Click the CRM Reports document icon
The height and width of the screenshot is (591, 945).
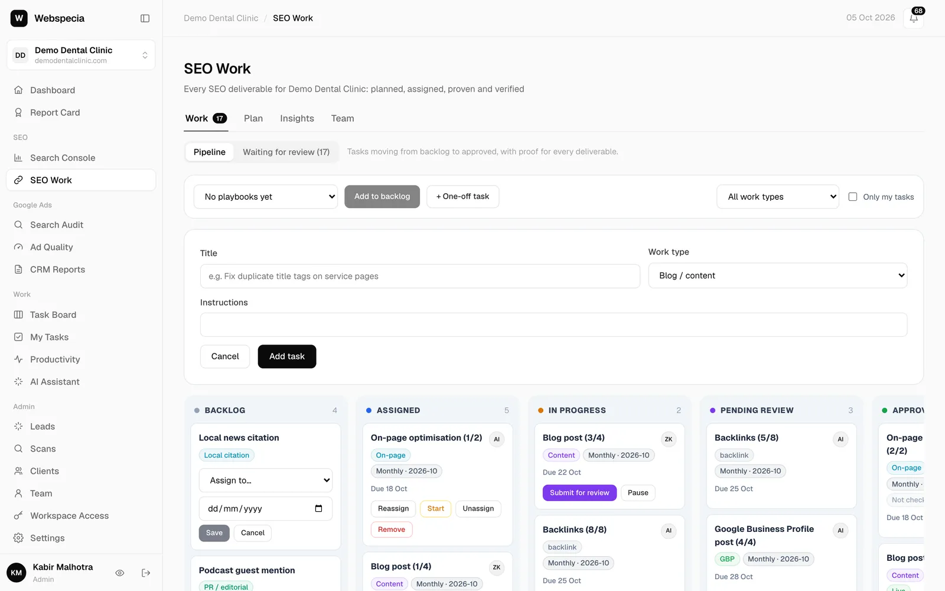click(18, 269)
